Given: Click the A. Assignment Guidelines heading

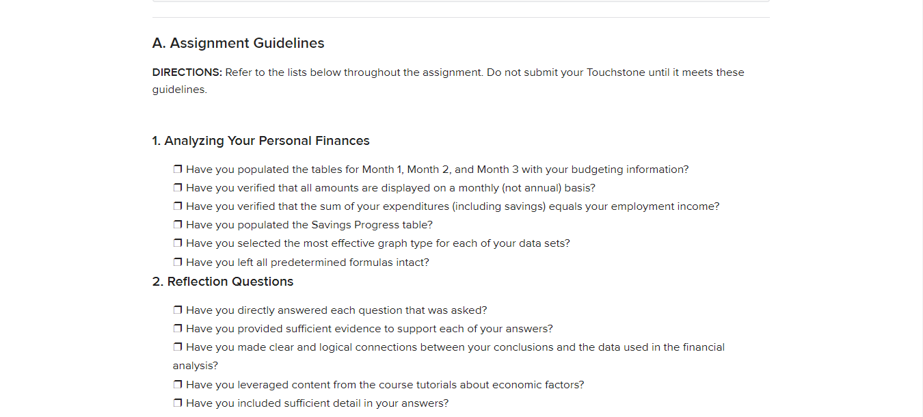Looking at the screenshot, I should 238,43.
